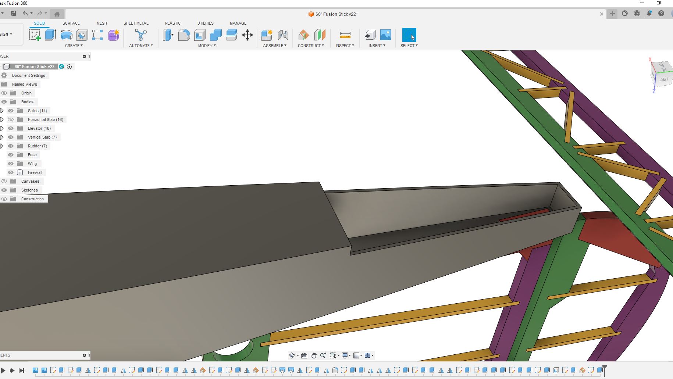Select the Revolve tool icon
673x379 pixels.
[x=66, y=35]
